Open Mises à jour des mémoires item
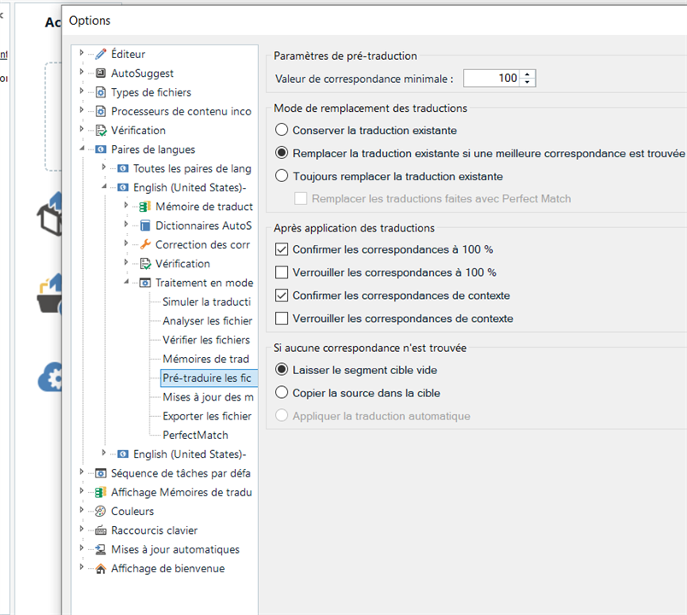 [208, 397]
